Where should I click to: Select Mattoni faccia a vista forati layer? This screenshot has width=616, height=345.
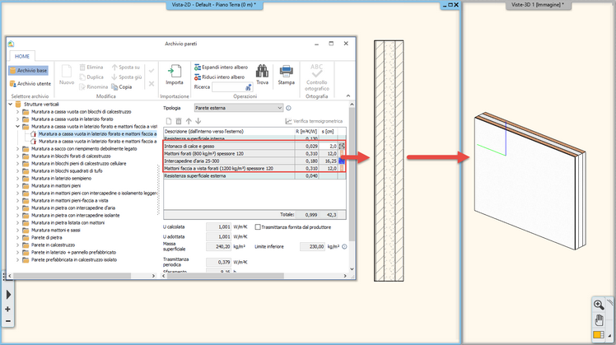[x=254, y=169]
